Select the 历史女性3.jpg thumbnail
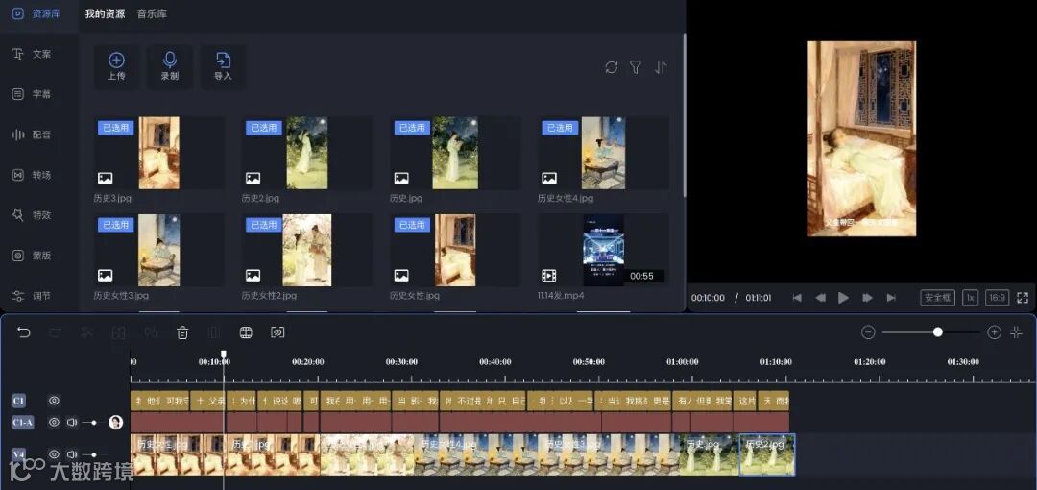The image size is (1037, 490). [x=158, y=251]
